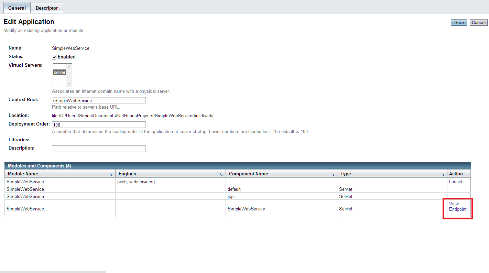This screenshot has height=273, width=489.
Task: Cancel editing the application
Action: point(478,23)
